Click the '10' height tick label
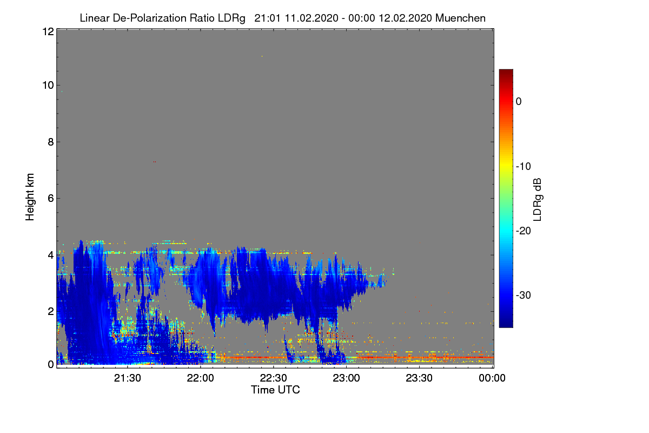The height and width of the screenshot is (433, 649). point(47,85)
